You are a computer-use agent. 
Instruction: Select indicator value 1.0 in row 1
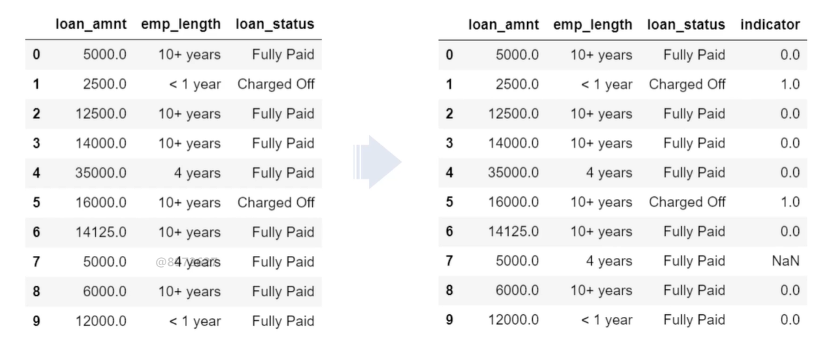pos(790,84)
